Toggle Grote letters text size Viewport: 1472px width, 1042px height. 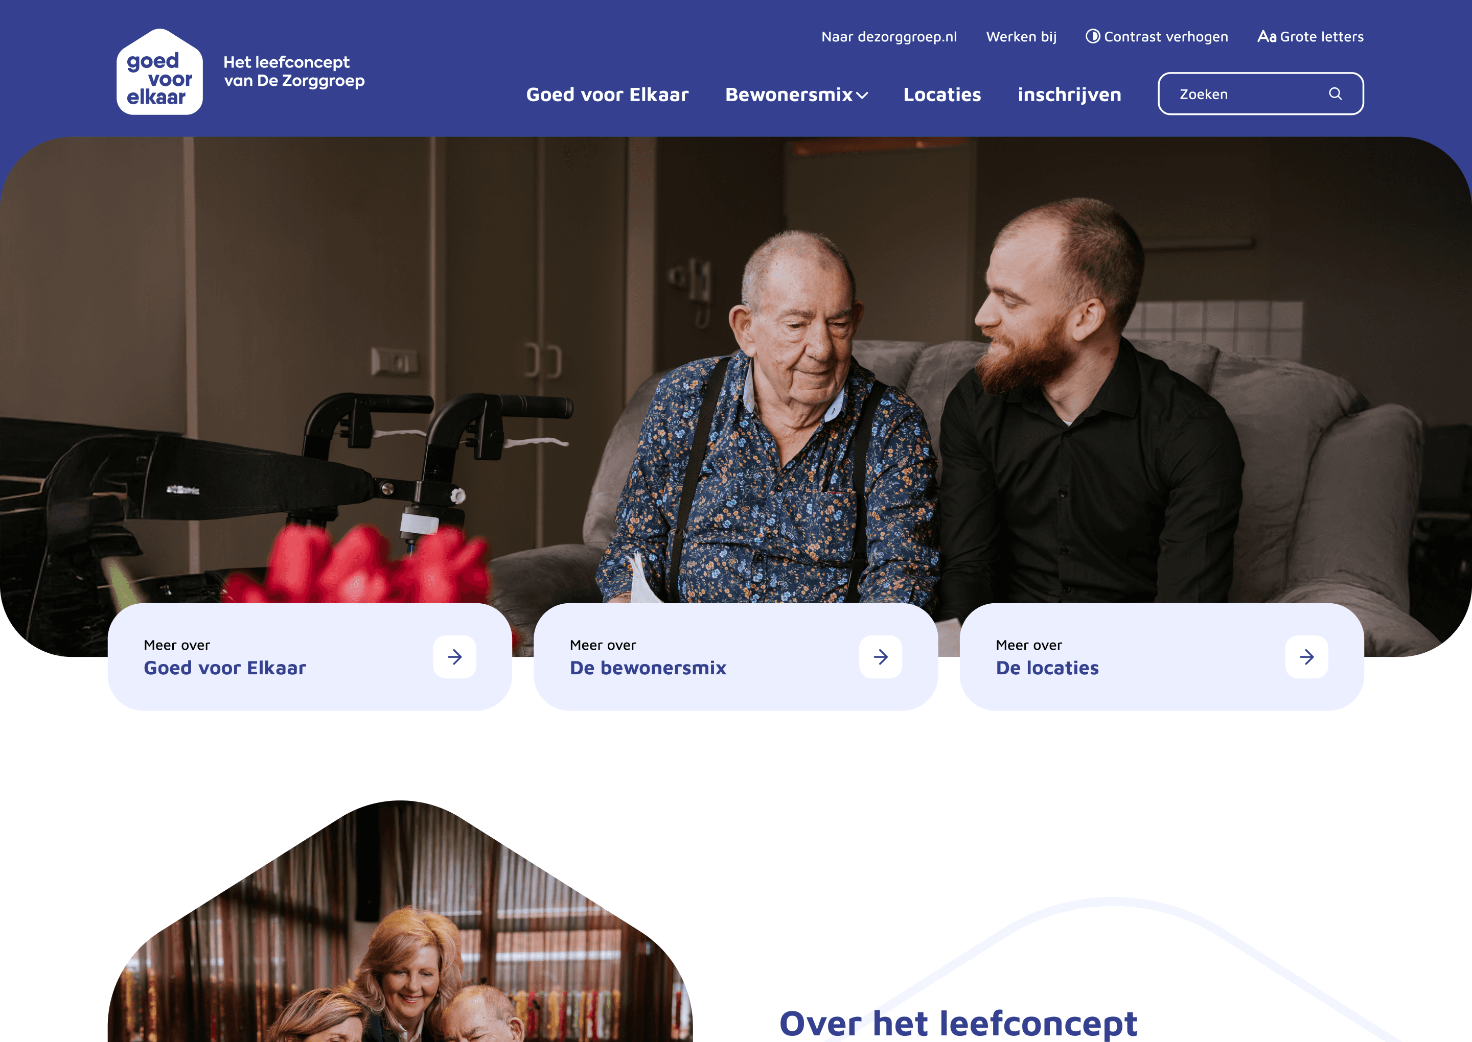(1311, 37)
